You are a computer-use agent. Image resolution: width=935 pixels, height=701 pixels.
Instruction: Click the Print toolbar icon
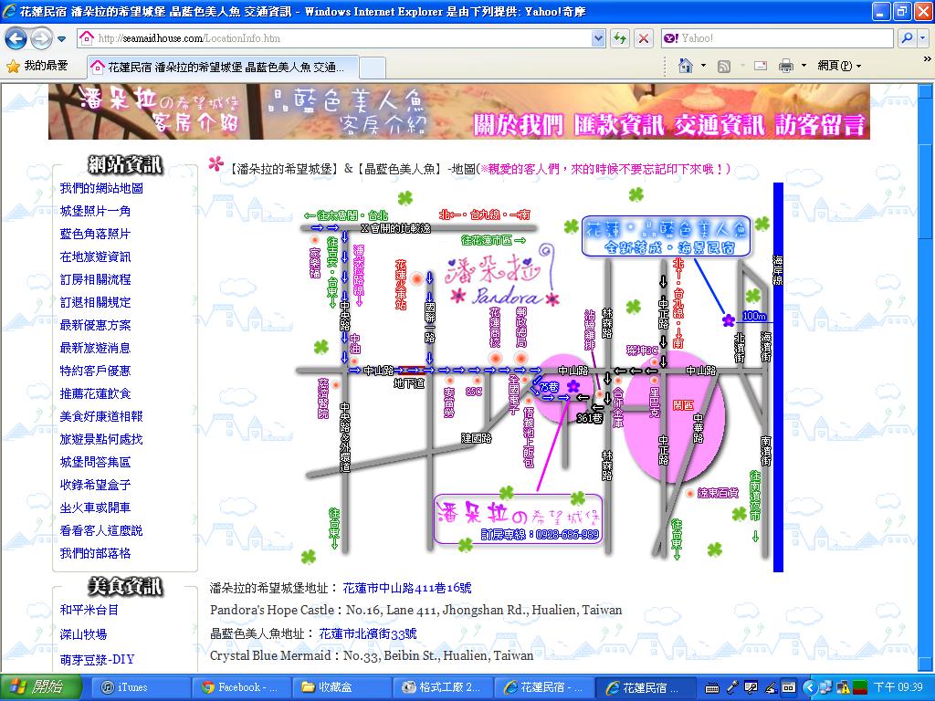(785, 66)
